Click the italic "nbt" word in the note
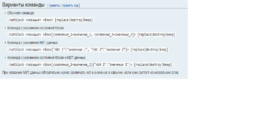Image resolution: width=262 pixels, height=134 pixels. point(88,72)
